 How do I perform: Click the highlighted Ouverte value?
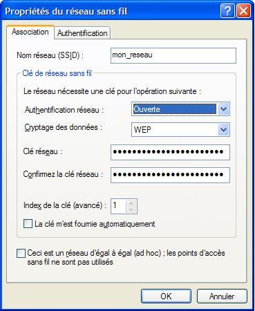pyautogui.click(x=175, y=109)
